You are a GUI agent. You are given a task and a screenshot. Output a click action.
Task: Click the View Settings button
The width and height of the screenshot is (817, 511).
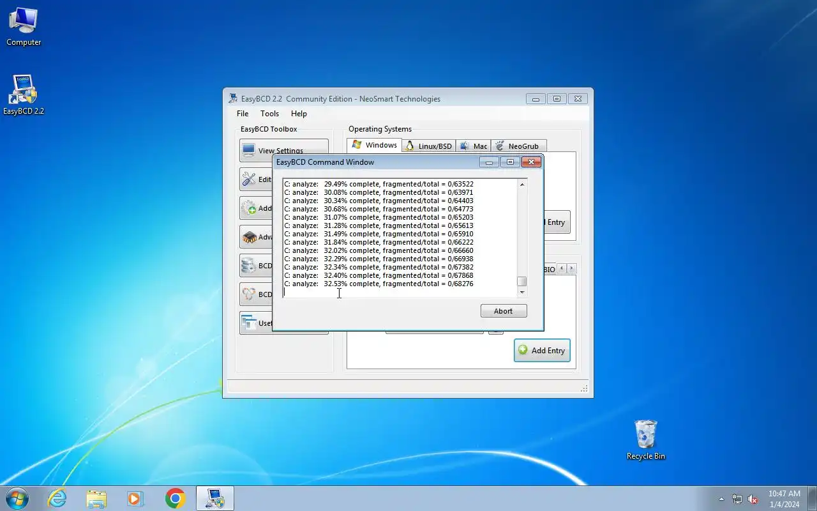pos(284,151)
